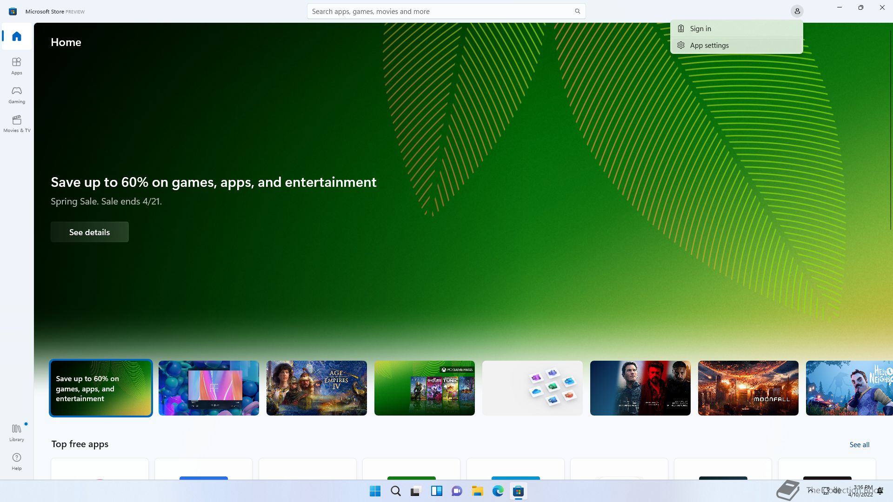Open Widgets from the taskbar
This screenshot has height=502, width=893.
point(436,491)
